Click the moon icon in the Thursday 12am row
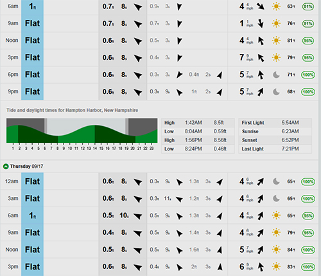Screen dimensions: 321x276 tap(276, 181)
